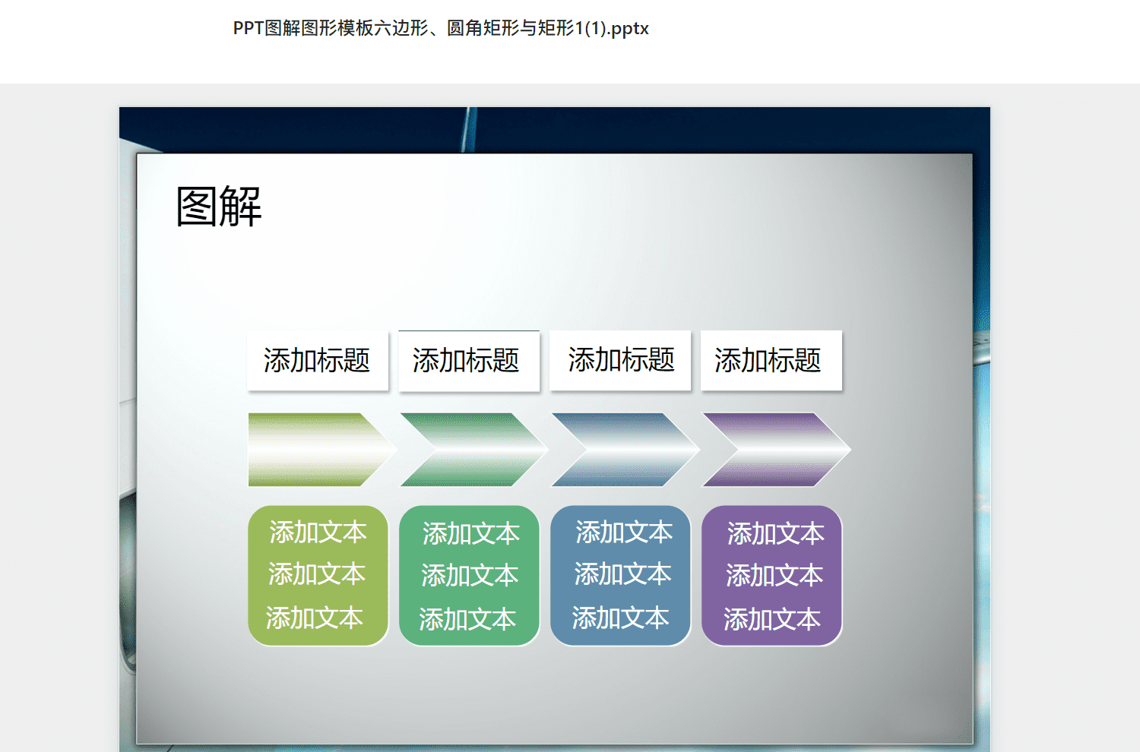This screenshot has height=752, width=1140.
Task: Click the first 添加标题 box above green arrow
Action: coord(318,360)
